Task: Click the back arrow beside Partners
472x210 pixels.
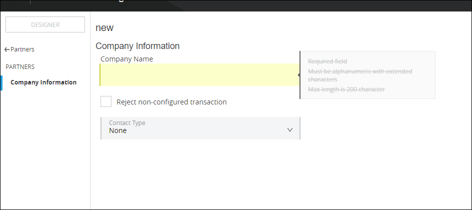Action: pos(7,49)
